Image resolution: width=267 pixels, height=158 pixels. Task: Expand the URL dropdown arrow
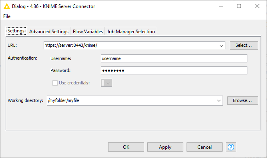point(221,46)
